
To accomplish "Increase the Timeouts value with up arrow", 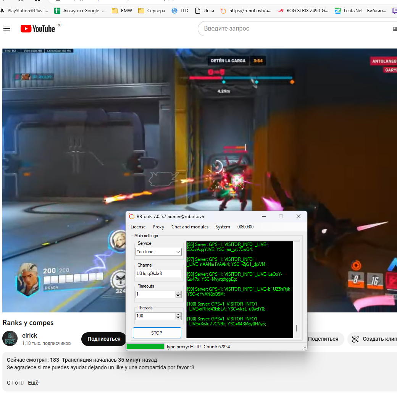I will coord(178,293).
